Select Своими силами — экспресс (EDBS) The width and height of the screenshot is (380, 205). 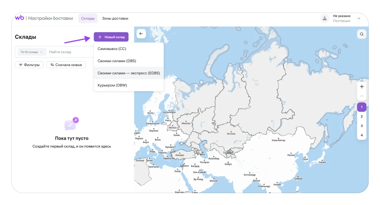129,73
